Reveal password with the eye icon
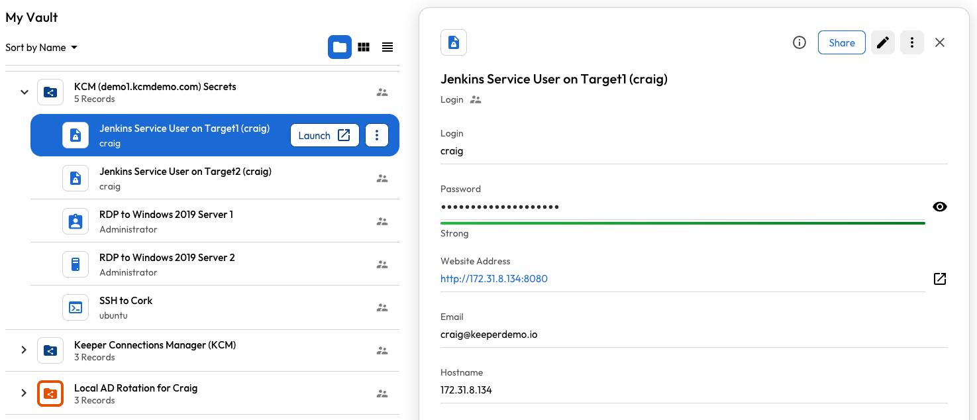The image size is (977, 420). point(939,207)
